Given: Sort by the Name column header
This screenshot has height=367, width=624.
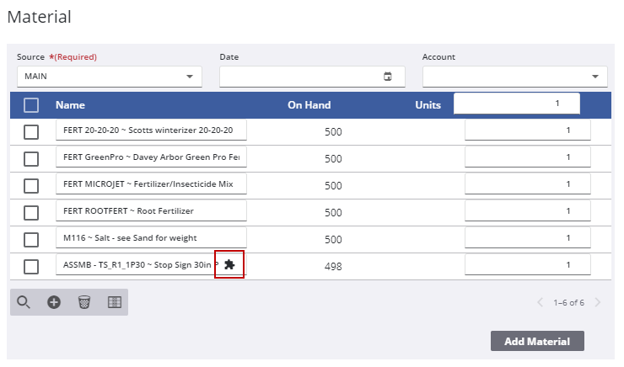Looking at the screenshot, I should pyautogui.click(x=70, y=105).
